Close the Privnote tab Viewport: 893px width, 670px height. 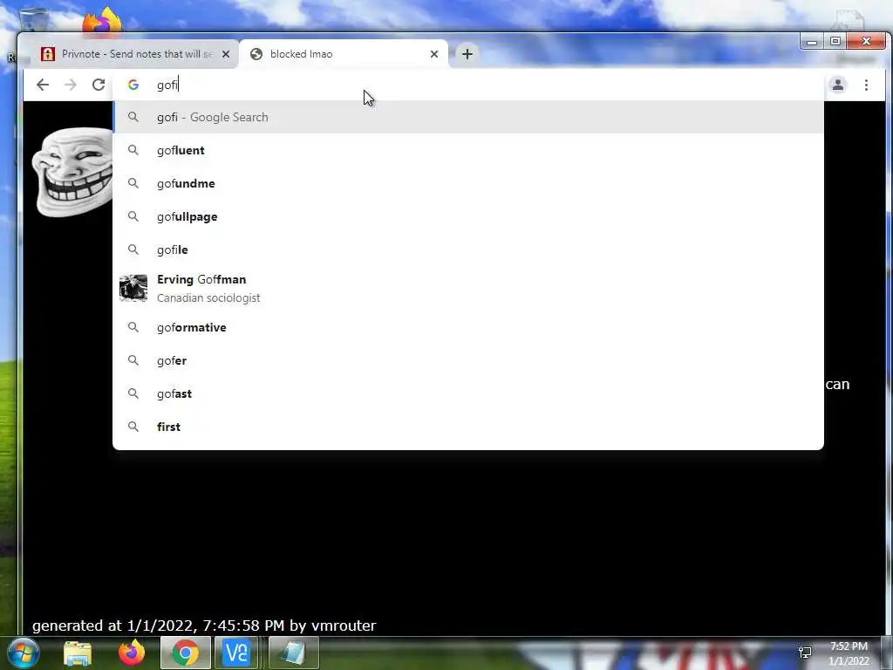pos(226,54)
